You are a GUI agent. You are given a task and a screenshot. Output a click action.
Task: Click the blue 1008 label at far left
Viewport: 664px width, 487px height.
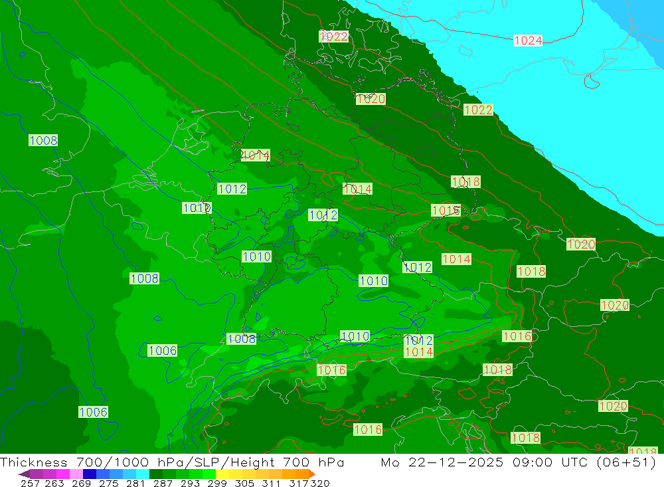click(x=43, y=140)
